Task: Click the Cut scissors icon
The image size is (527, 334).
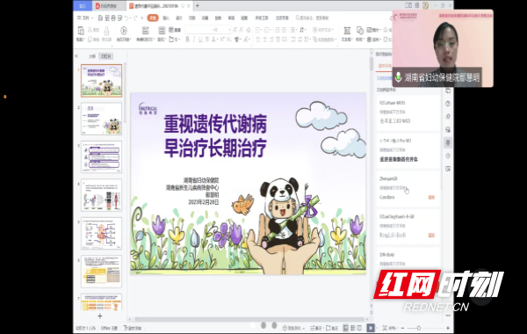Action: (90, 30)
